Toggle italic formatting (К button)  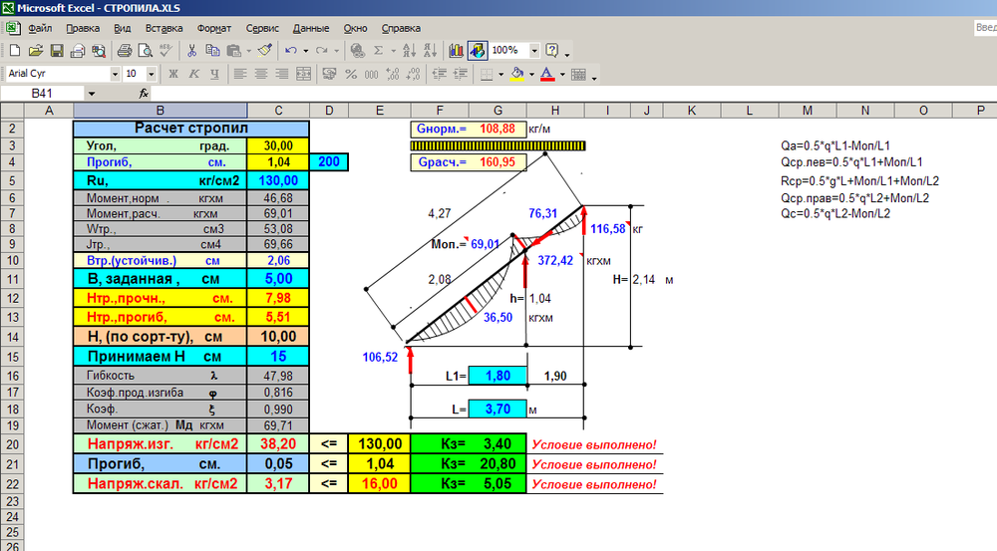(x=192, y=74)
